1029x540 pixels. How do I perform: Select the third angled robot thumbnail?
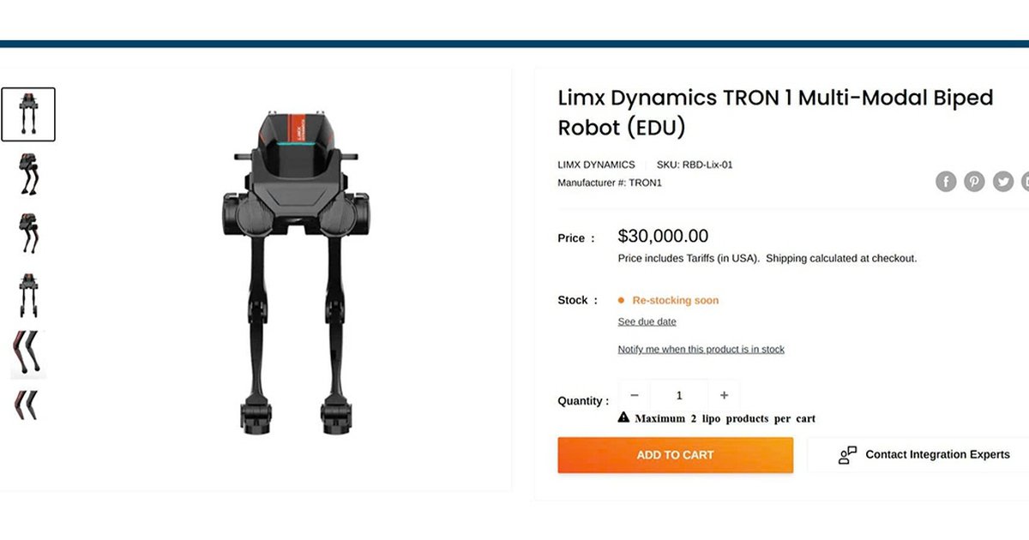(28, 233)
